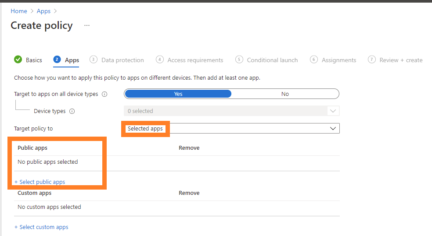Click Remove header in Public apps table
The width and height of the screenshot is (432, 236).
[x=189, y=148]
